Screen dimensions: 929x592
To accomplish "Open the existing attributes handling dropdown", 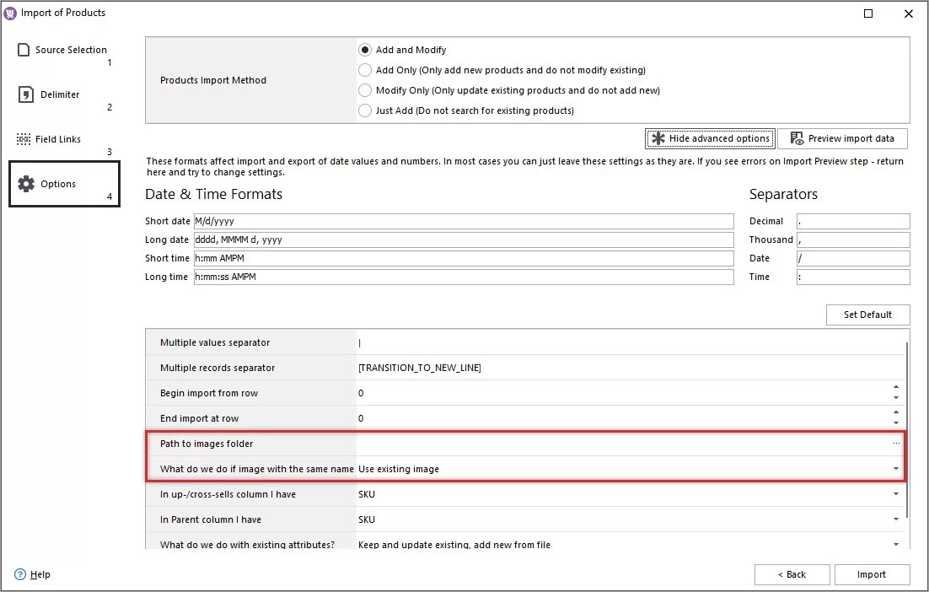I will click(896, 544).
